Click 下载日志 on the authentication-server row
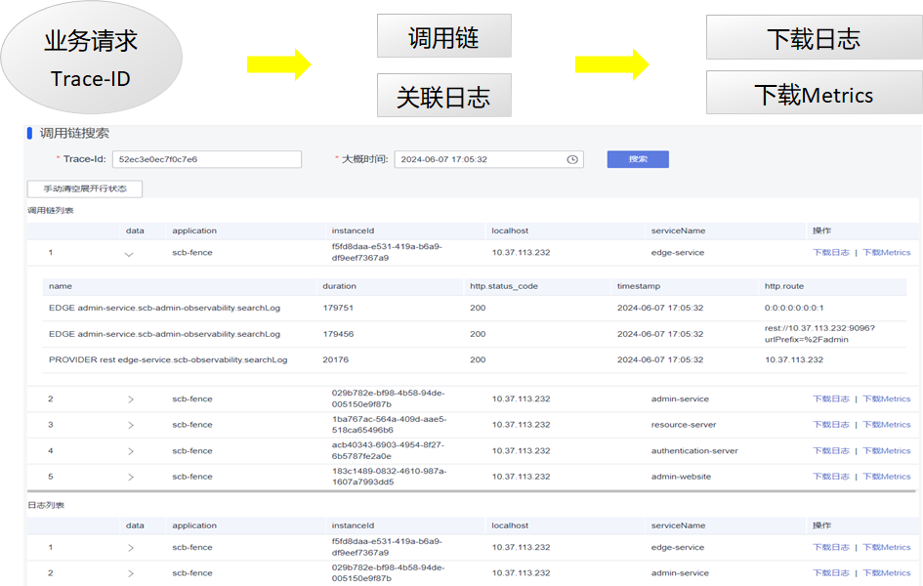Image resolution: width=923 pixels, height=586 pixels. (x=831, y=450)
